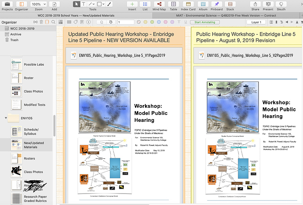The width and height of the screenshot is (303, 205).
Task: Choose the purple highlight swatch
Action: 172,22
